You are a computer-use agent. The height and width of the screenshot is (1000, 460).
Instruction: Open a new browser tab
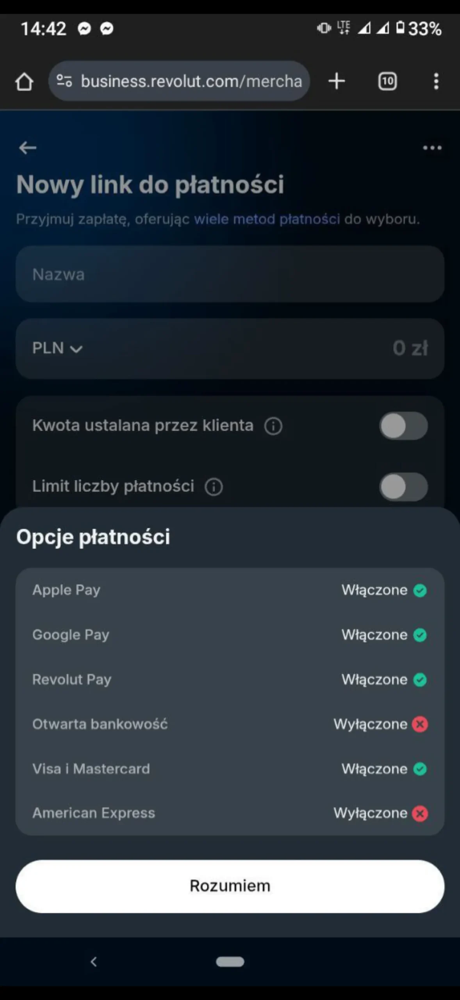pyautogui.click(x=337, y=81)
